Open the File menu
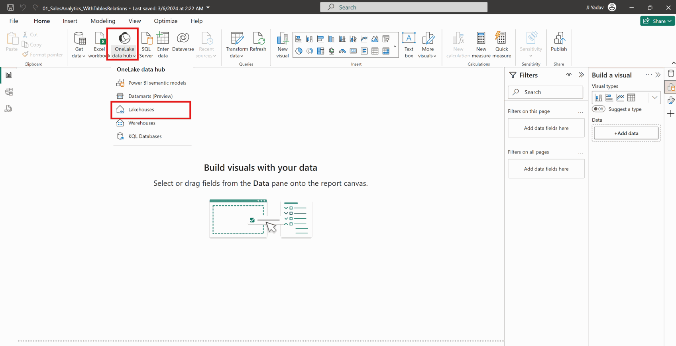This screenshot has width=676, height=346. tap(14, 21)
